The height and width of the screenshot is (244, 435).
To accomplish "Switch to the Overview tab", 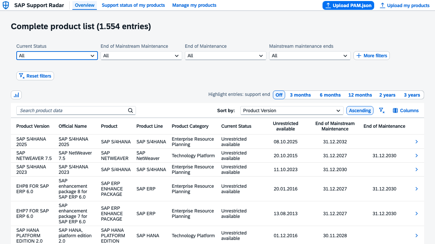I will 85,5.
